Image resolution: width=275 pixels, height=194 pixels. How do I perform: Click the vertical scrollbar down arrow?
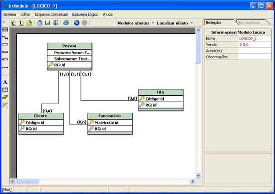tap(198, 175)
